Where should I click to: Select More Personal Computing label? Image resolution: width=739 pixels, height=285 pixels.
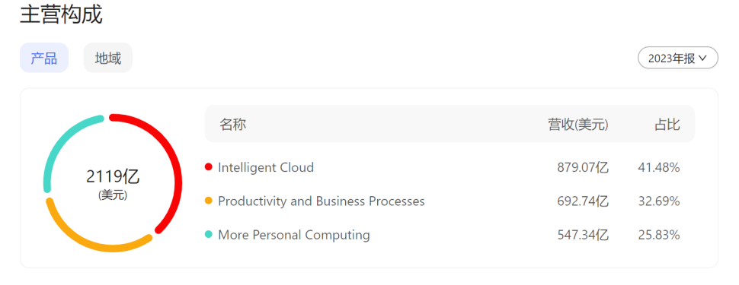(294, 235)
